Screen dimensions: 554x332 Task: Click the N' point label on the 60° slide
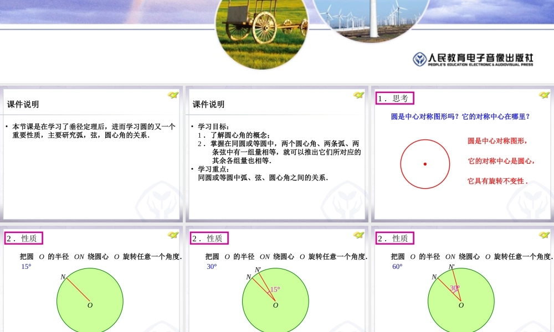coord(452,267)
